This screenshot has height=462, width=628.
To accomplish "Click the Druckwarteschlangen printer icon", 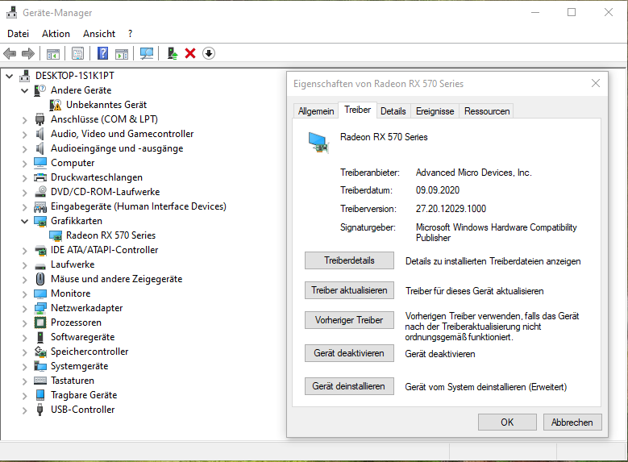I will pos(40,177).
